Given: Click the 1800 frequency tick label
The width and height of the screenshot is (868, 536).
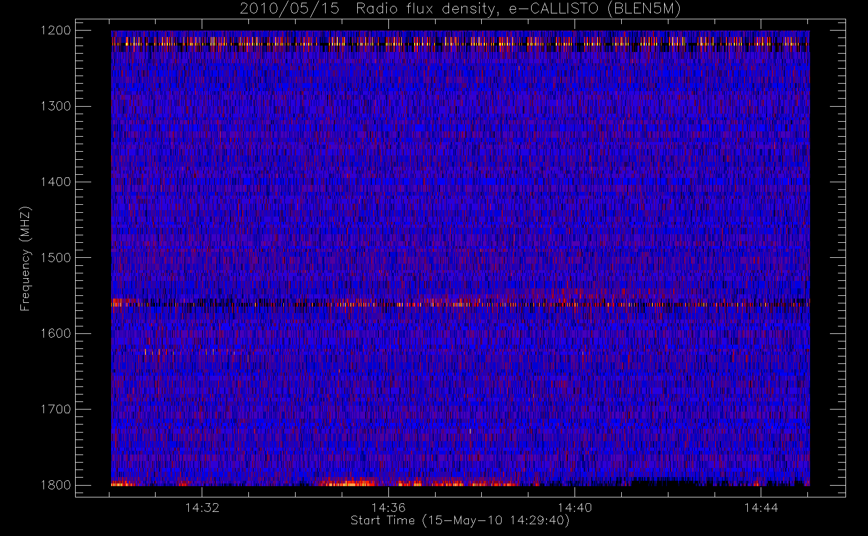Looking at the screenshot, I should (x=56, y=485).
